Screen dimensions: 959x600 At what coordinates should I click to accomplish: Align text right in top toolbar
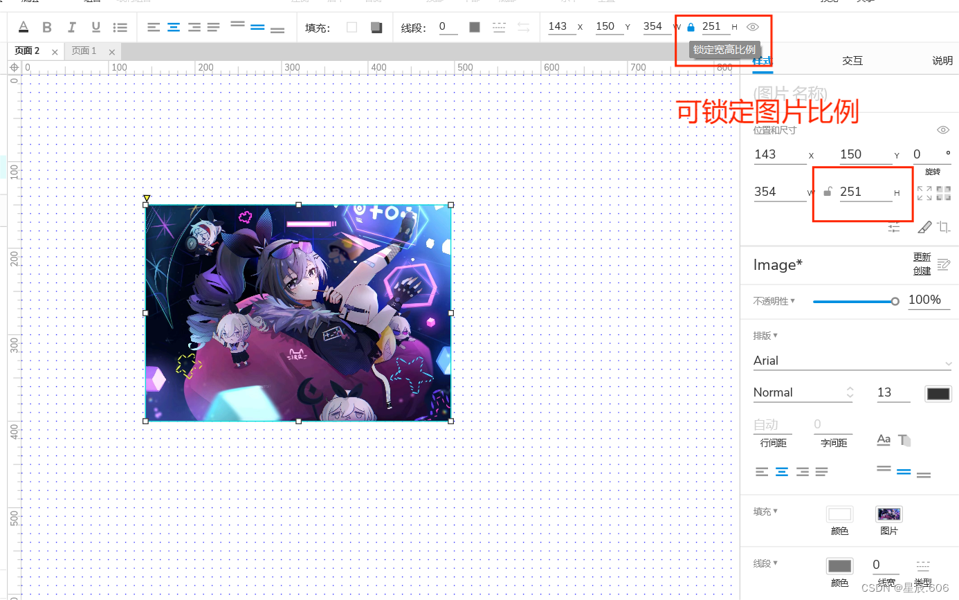(x=194, y=27)
